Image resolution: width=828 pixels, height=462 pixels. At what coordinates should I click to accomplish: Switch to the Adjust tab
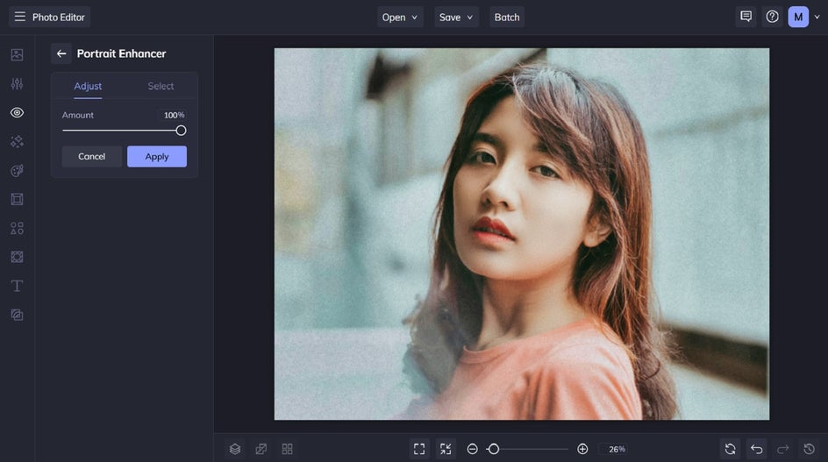coord(88,86)
